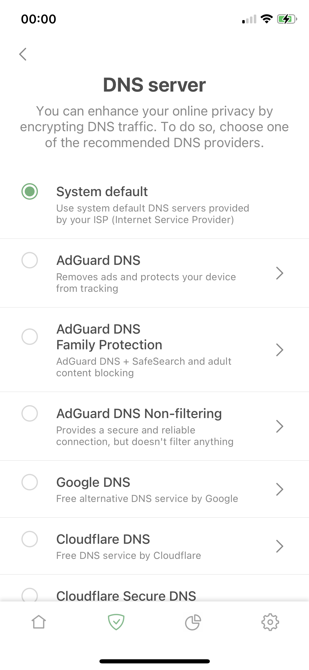Expand AdGuard DNS Non-filtering chevron
309x670 pixels.
tap(280, 426)
